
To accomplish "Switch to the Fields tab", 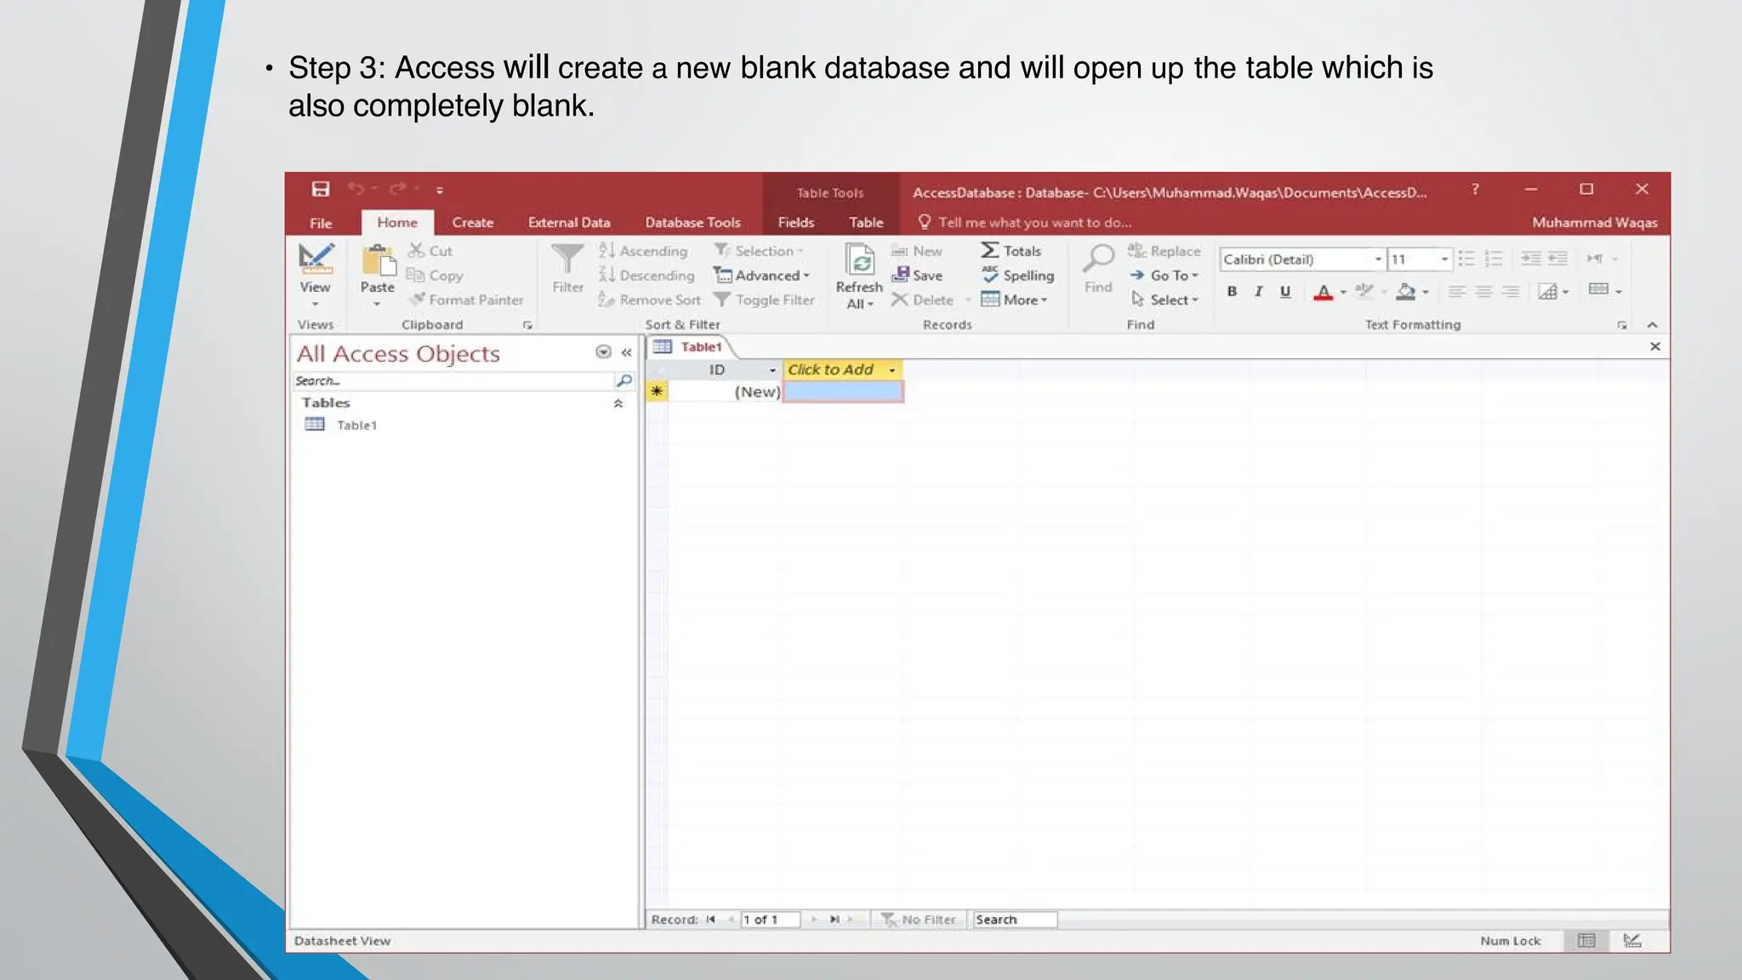I will (796, 223).
